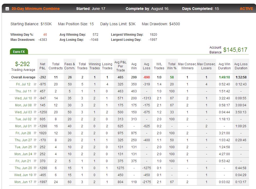Image resolution: width=256 pixels, height=189 pixels.
Task: Click the 6:44:58 loss duration value
Action: tap(241, 168)
